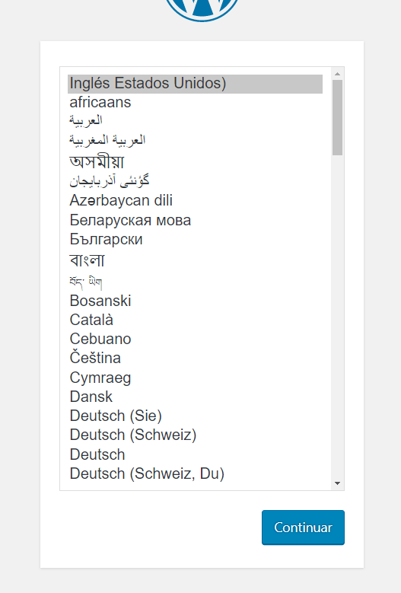
Task: Select Беларуская мова in the list
Action: (x=195, y=220)
